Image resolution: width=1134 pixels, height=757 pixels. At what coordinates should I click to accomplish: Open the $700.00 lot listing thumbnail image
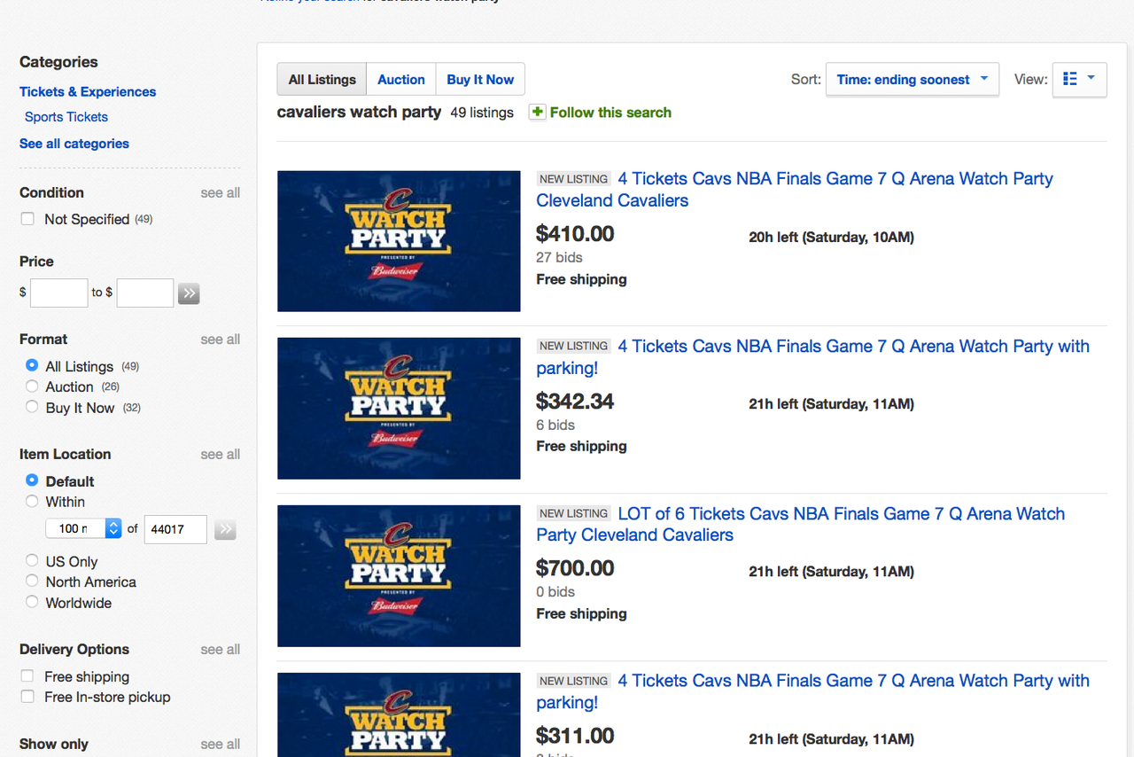click(399, 576)
